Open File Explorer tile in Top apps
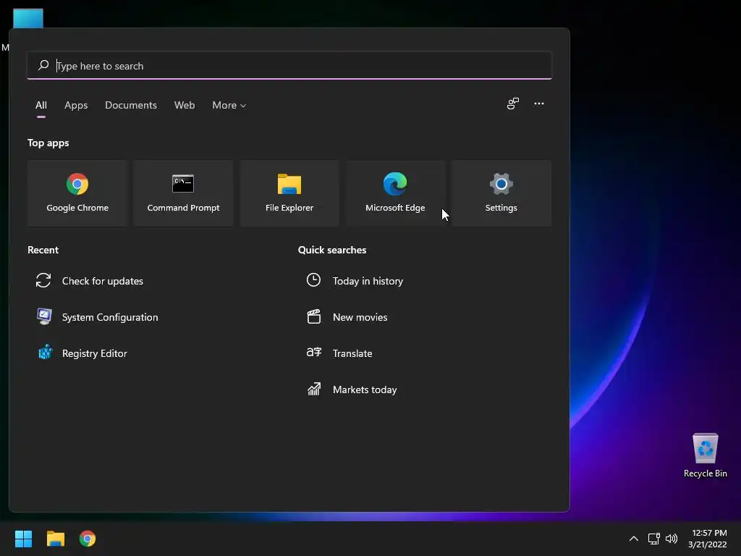741x556 pixels. pos(289,193)
